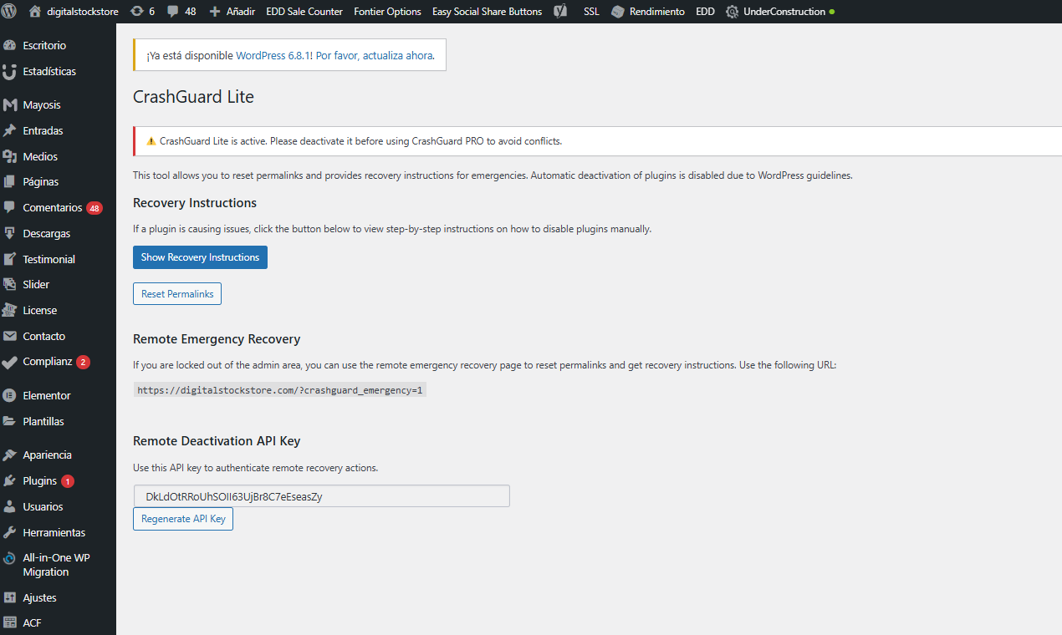Open Plantillas templates in the sidebar
The image size is (1062, 635).
point(58,421)
